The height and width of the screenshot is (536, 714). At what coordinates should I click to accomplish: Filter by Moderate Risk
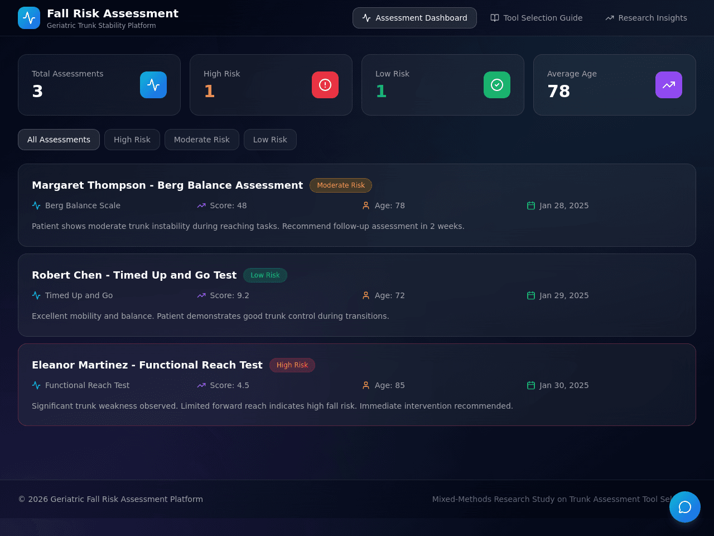[202, 140]
